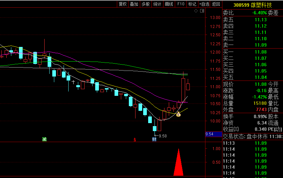
Task: Click the 交易状态 盘中休市 status line
Action: 252,136
